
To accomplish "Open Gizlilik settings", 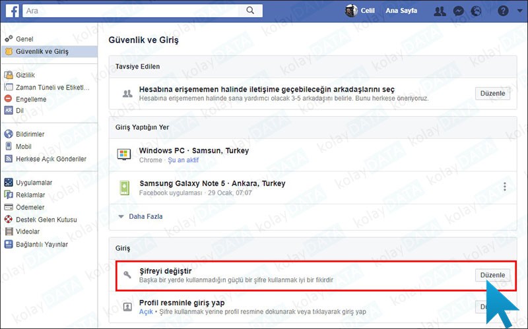I will [25, 75].
